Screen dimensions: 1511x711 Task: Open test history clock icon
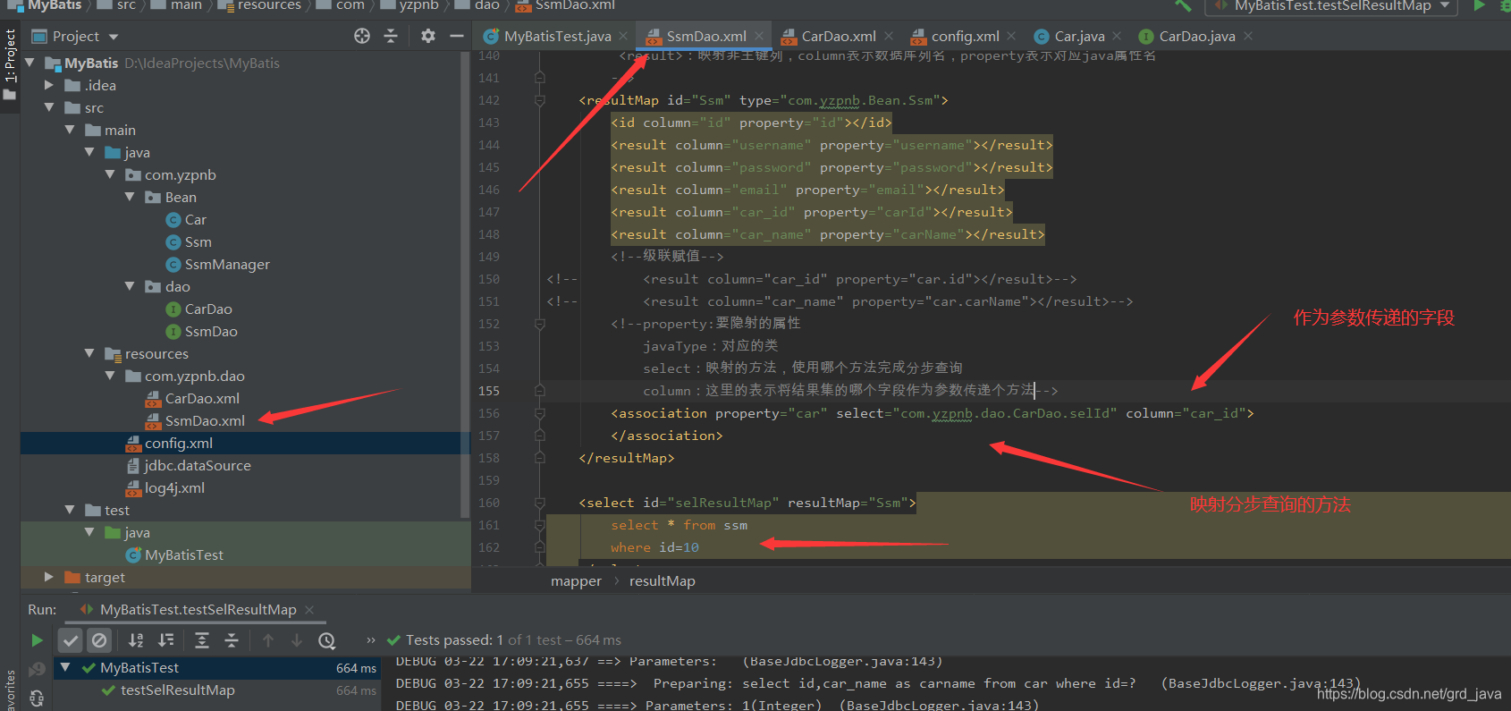click(327, 640)
